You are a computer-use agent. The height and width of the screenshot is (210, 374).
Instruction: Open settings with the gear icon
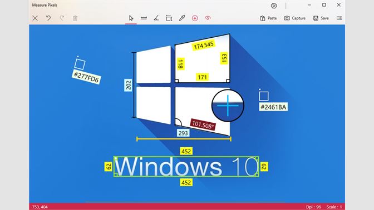[274, 6]
